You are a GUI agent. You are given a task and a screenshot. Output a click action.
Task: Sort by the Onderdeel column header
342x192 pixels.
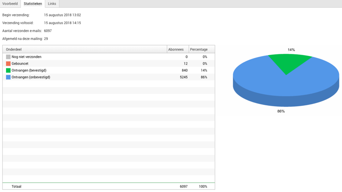tap(84, 50)
